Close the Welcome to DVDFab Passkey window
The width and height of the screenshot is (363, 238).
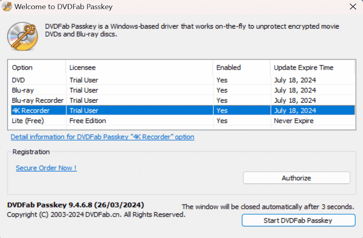[x=353, y=7]
